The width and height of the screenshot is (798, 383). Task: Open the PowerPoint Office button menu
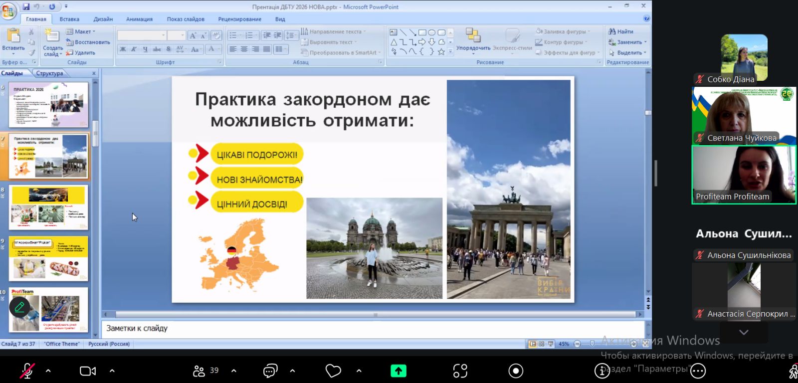tap(8, 10)
